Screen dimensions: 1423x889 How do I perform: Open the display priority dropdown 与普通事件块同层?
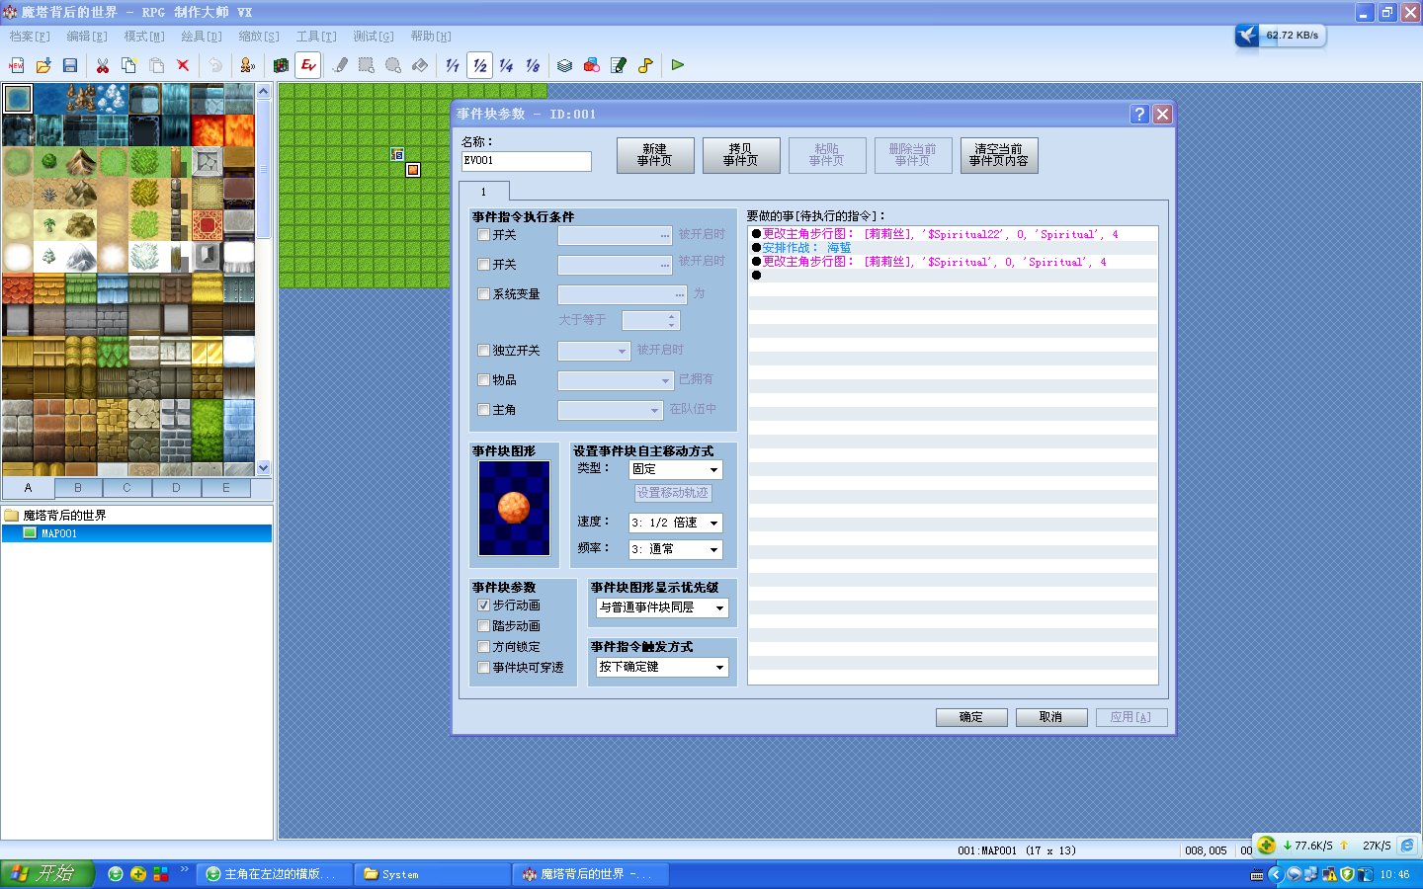click(662, 607)
